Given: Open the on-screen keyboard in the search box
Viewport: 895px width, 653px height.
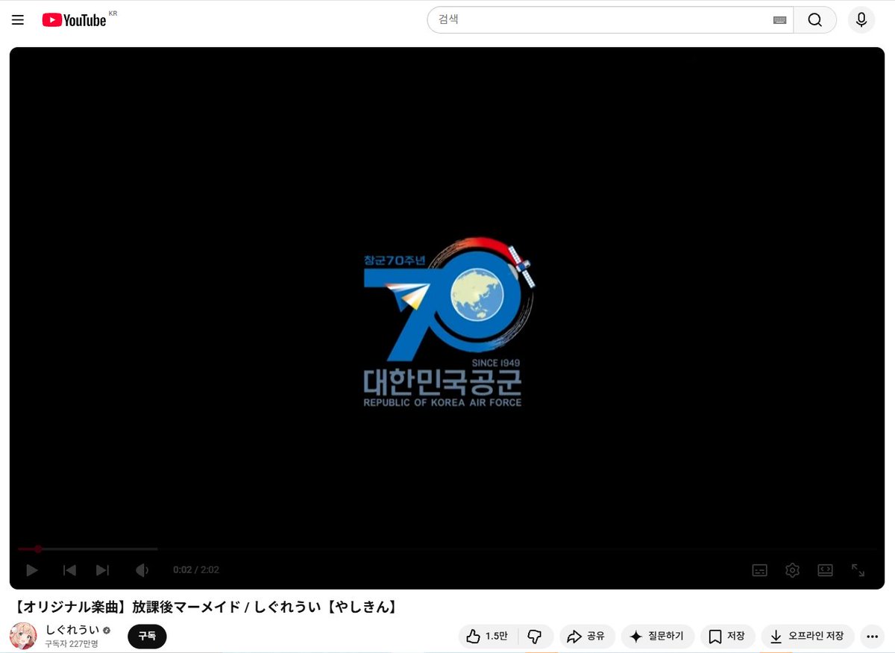Looking at the screenshot, I should point(779,20).
